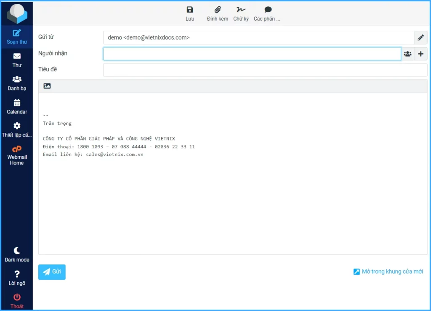This screenshot has height=311, width=431.
Task: Click the Lưu save icon
Action: tap(190, 13)
